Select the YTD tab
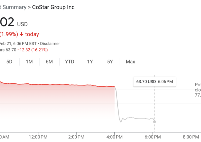201x142 pixels. (x=70, y=62)
